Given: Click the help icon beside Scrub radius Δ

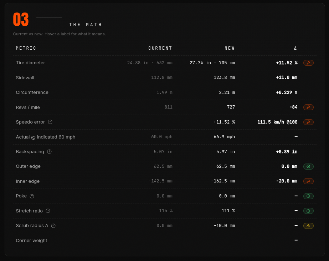Looking at the screenshot, I should pos(53,226).
